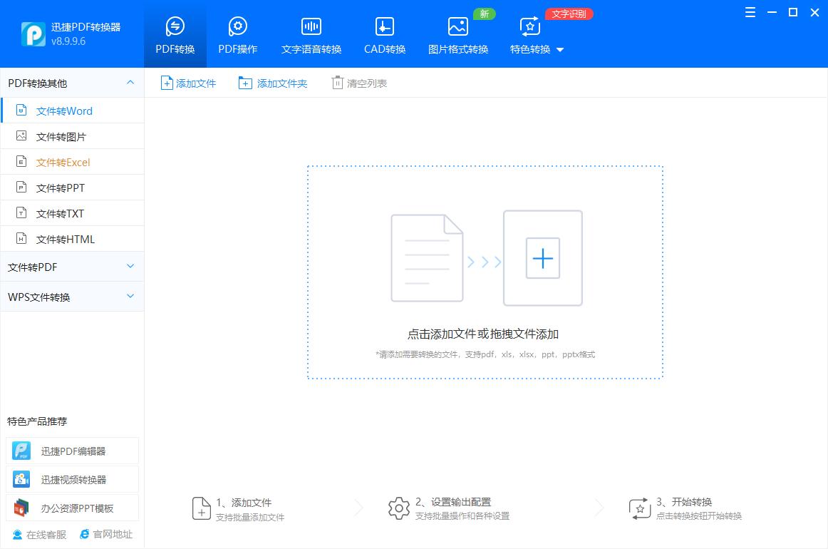The width and height of the screenshot is (828, 549).
Task: Open 特色转换 with the star icon
Action: click(x=529, y=34)
